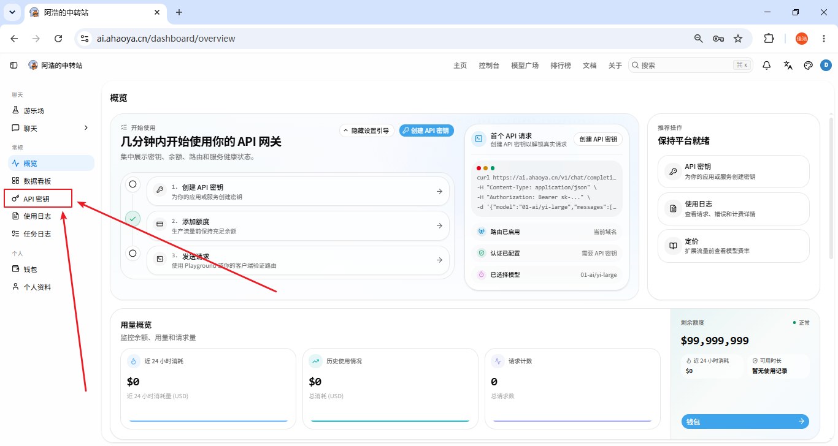
Task: Open 使用日志 in the sidebar
Action: (x=51, y=216)
